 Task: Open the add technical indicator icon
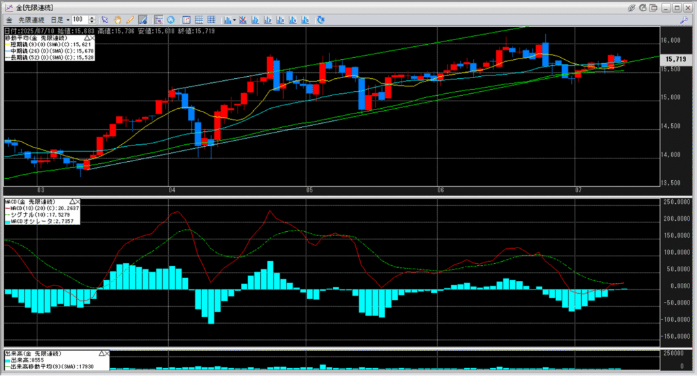tap(227, 20)
